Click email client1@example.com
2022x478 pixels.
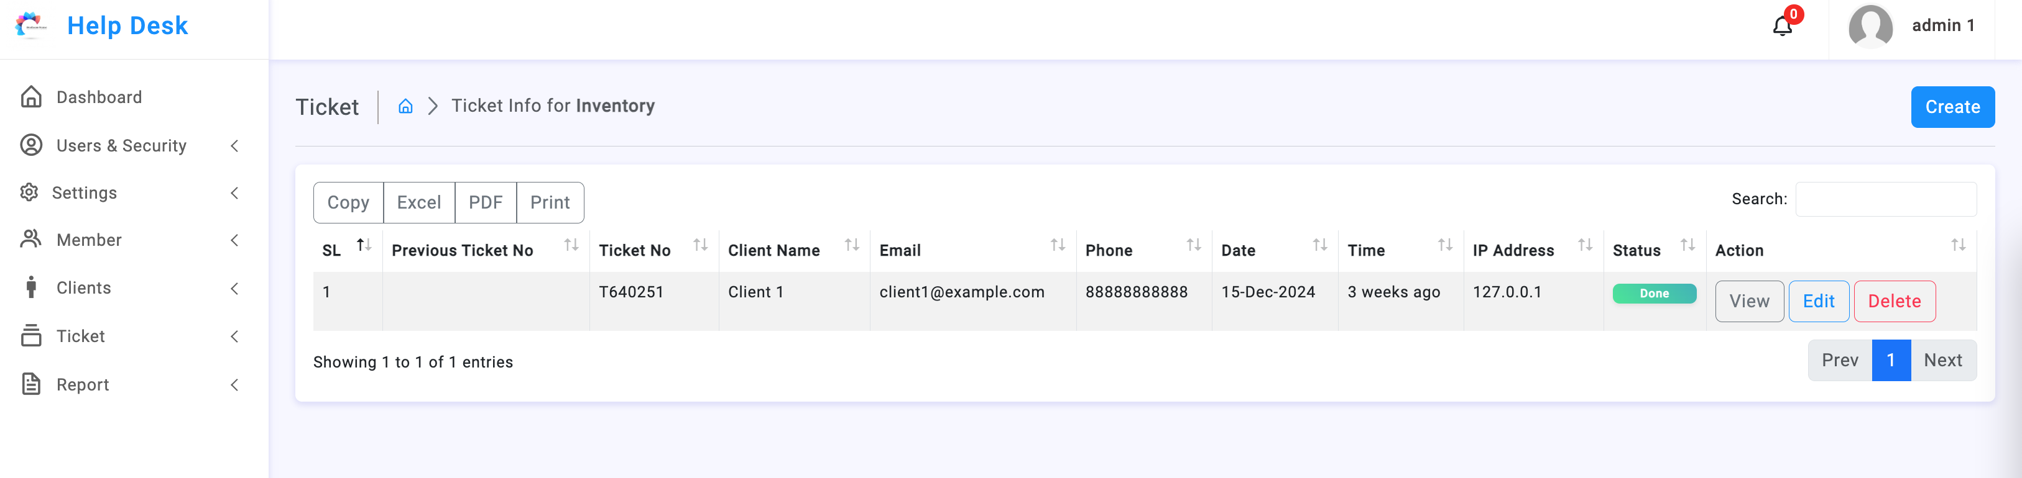click(x=961, y=292)
